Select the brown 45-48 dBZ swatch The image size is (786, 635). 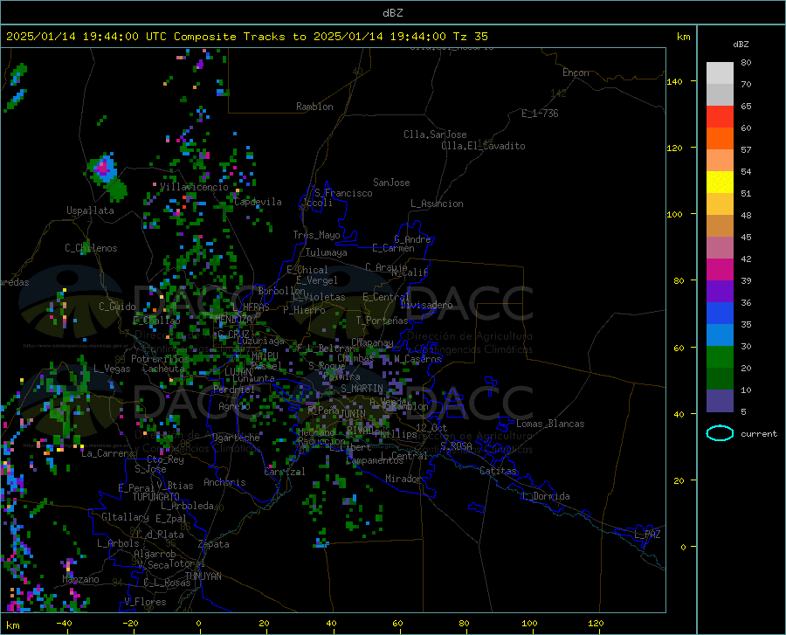pos(720,226)
